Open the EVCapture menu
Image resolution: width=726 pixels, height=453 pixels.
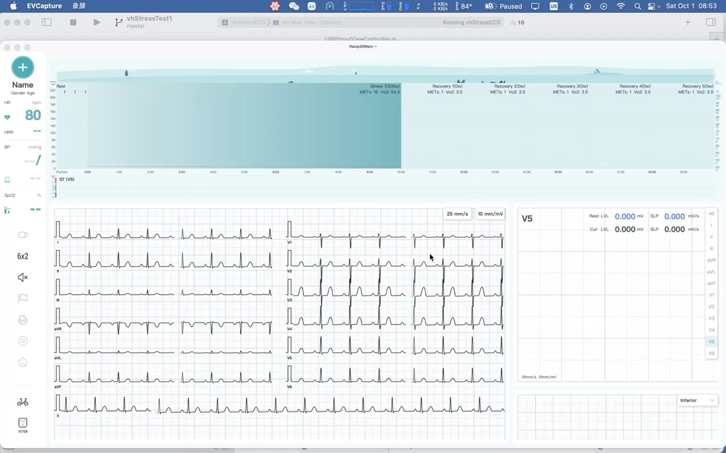point(44,6)
